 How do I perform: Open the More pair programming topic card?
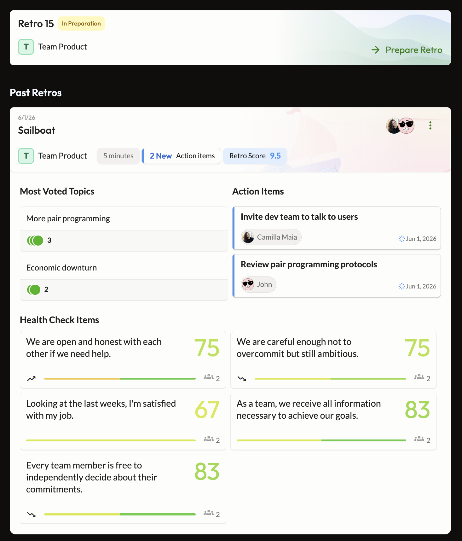click(124, 229)
